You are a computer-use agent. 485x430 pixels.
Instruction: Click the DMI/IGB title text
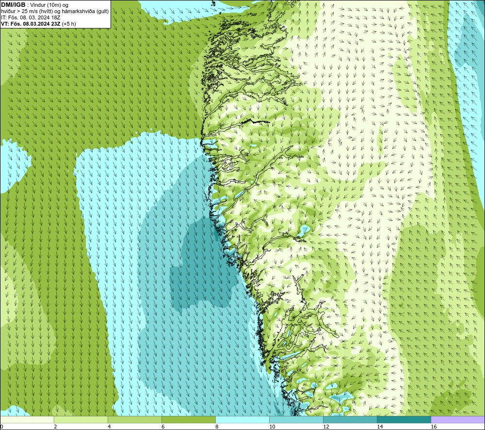[x=13, y=5]
